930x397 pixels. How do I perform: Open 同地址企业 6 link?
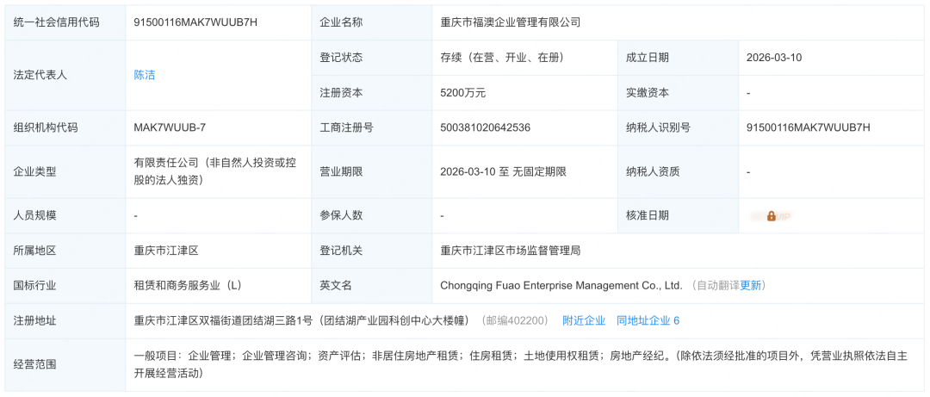tap(648, 320)
